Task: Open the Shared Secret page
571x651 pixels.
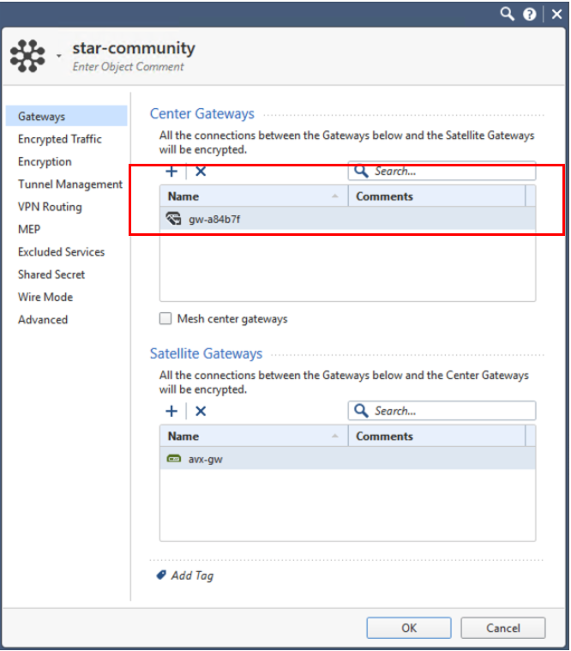Action: pos(51,274)
